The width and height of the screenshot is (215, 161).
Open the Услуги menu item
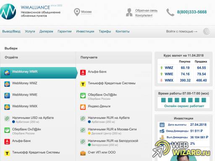click(30, 31)
